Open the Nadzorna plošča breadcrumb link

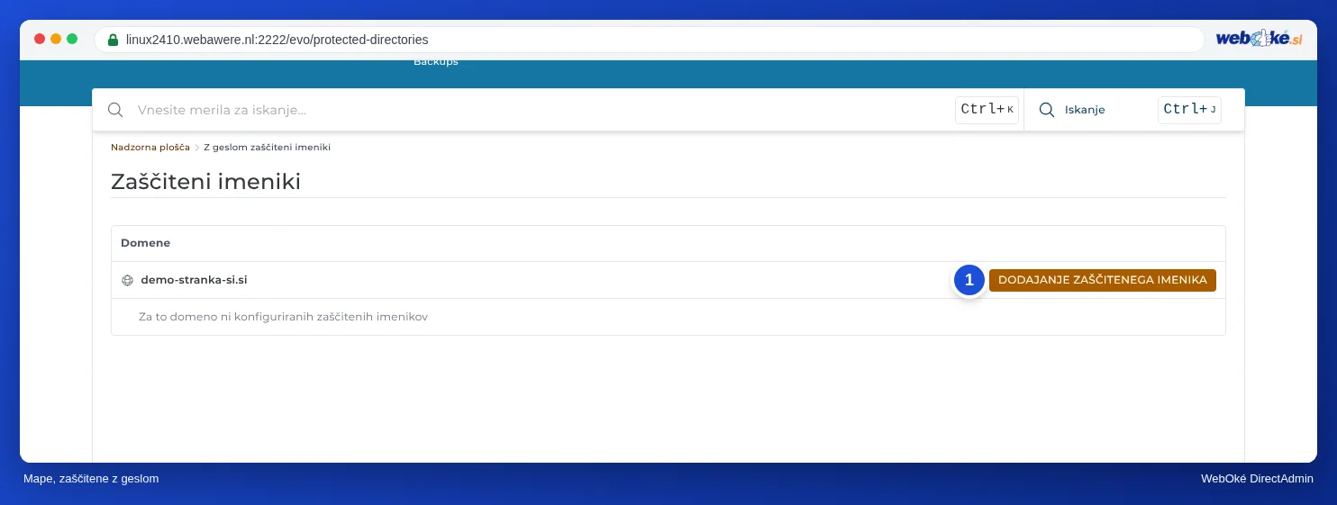(150, 147)
